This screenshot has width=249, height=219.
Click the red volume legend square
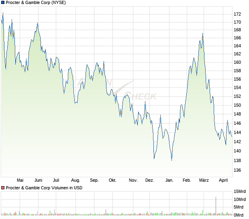click(x=3, y=188)
